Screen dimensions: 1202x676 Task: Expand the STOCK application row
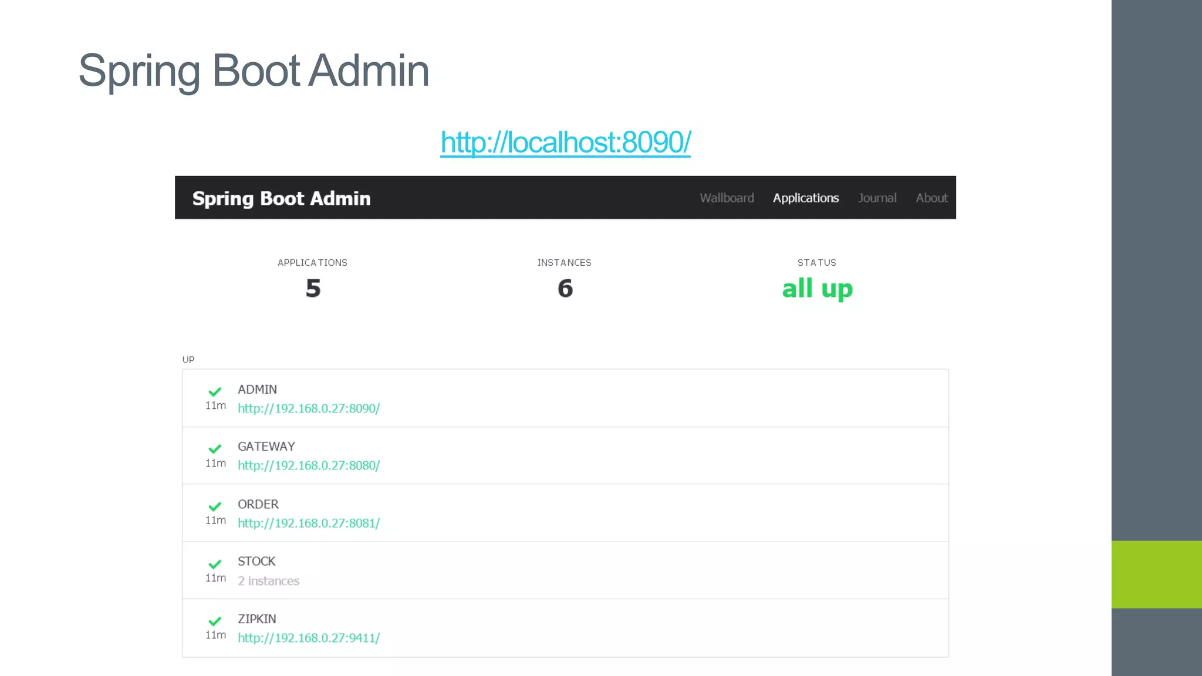565,570
